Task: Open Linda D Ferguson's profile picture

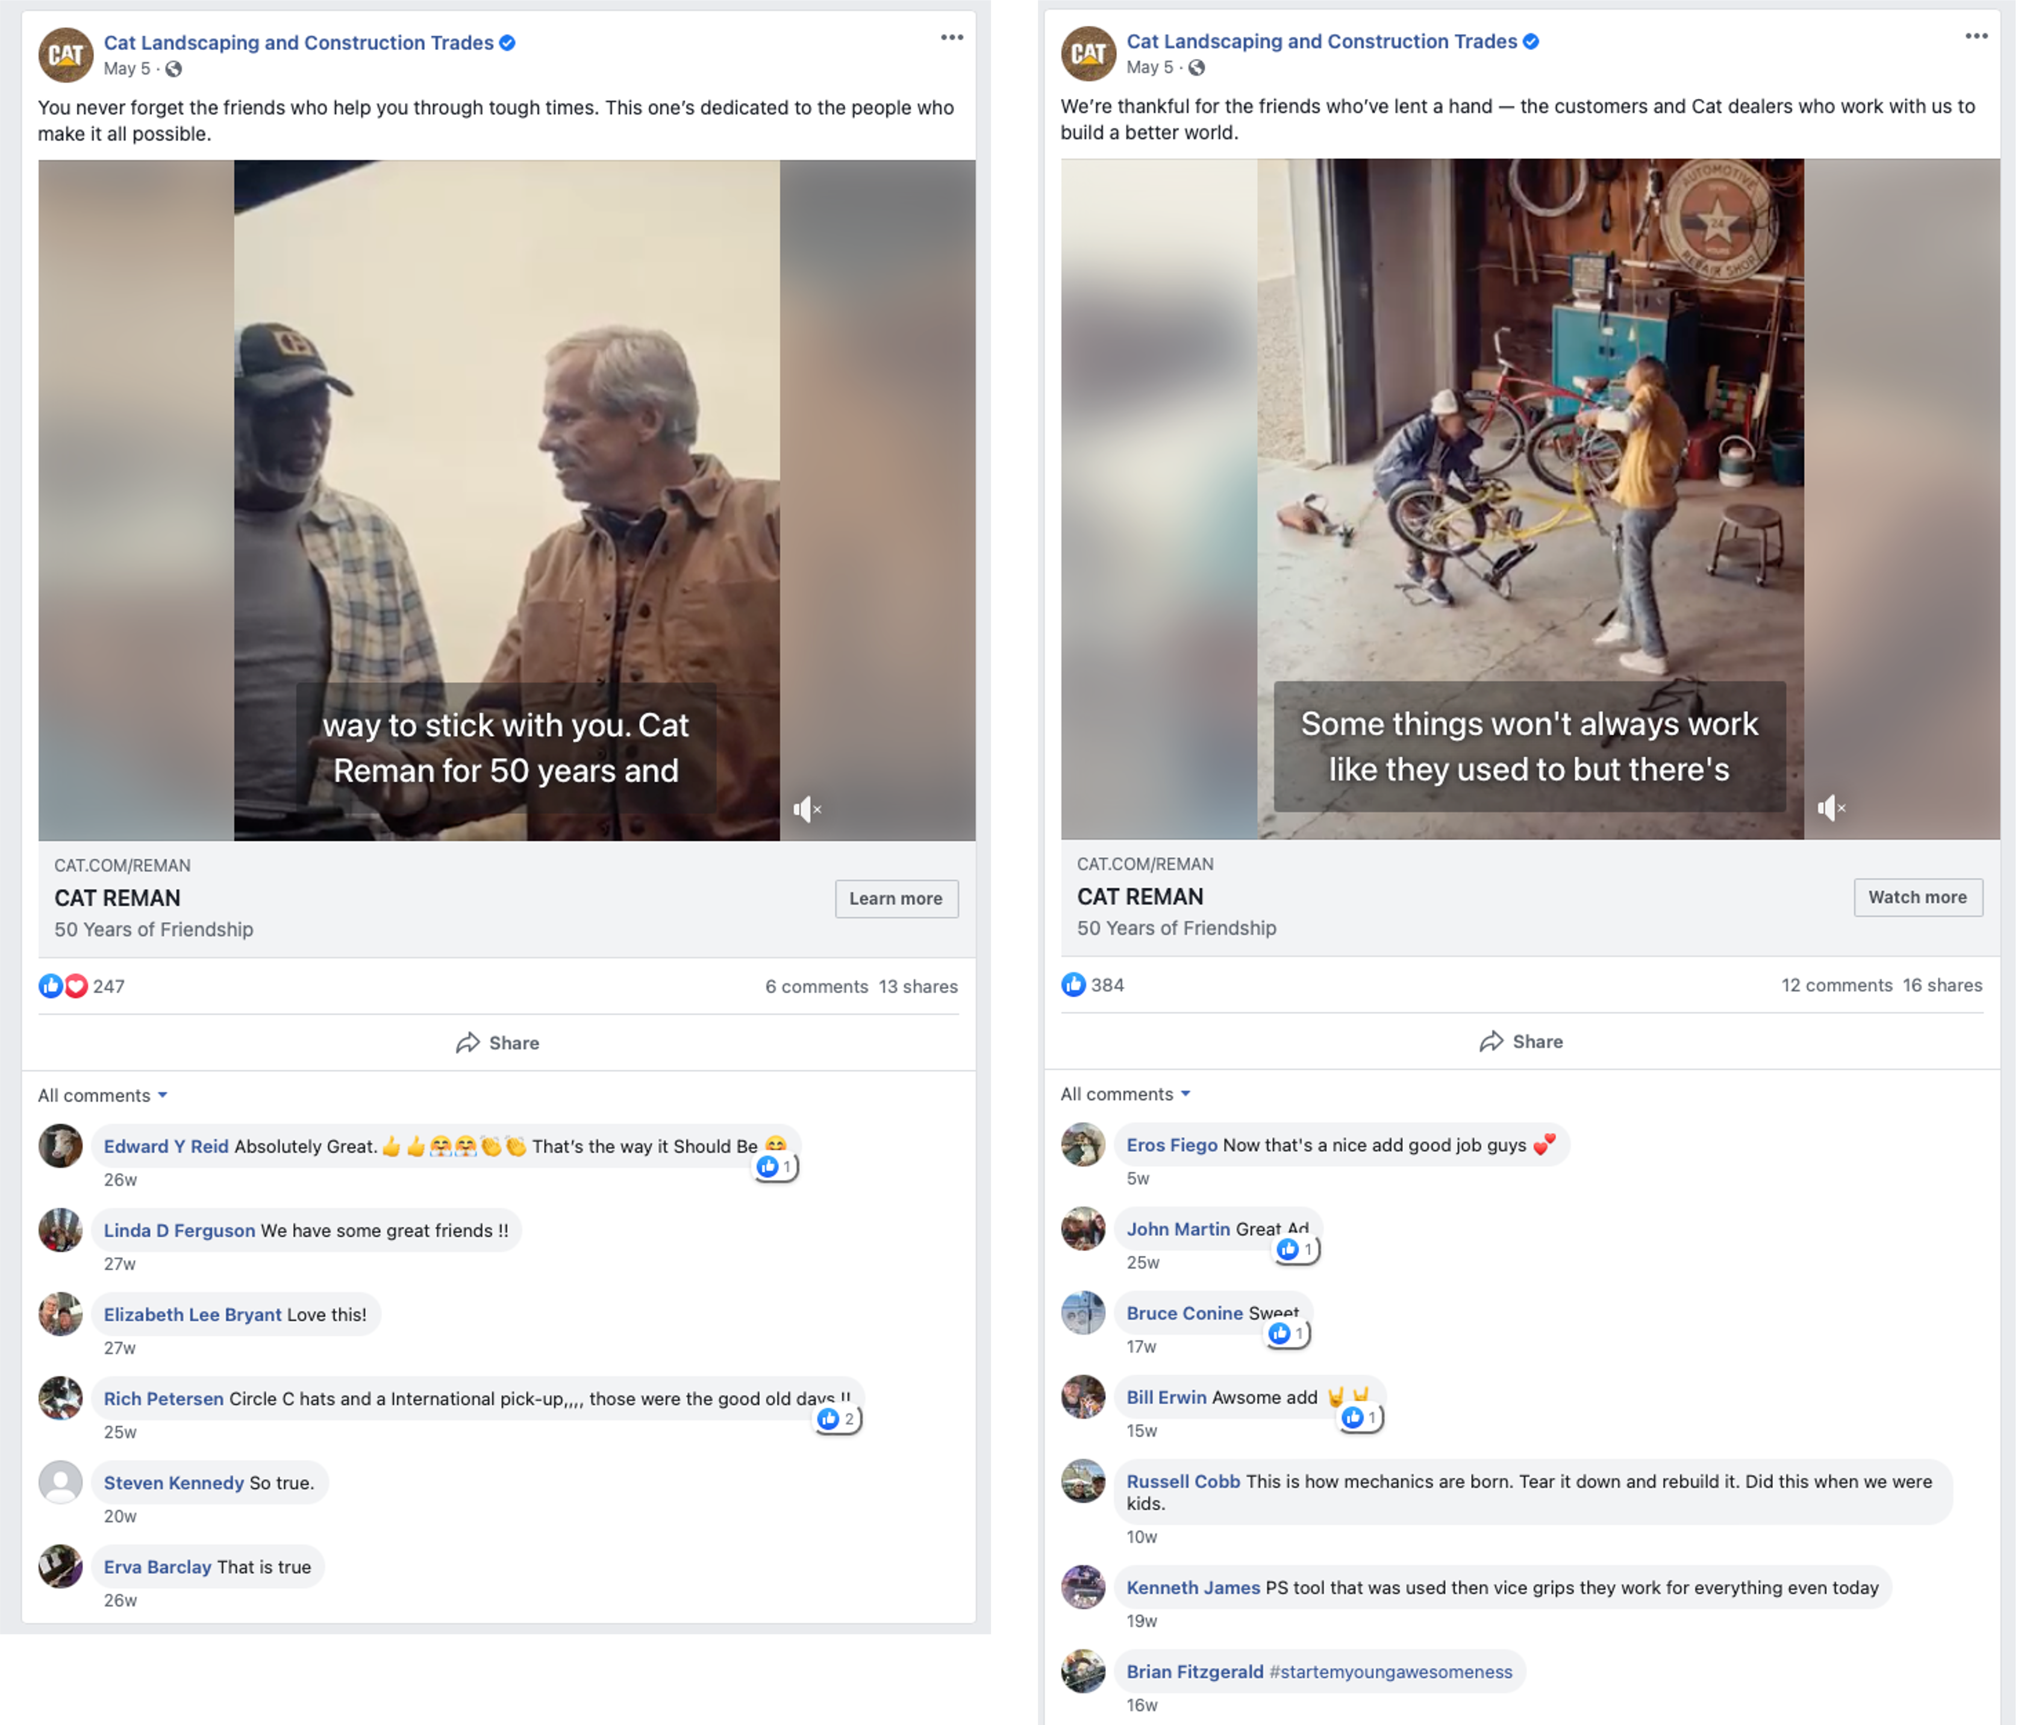Action: [60, 1230]
